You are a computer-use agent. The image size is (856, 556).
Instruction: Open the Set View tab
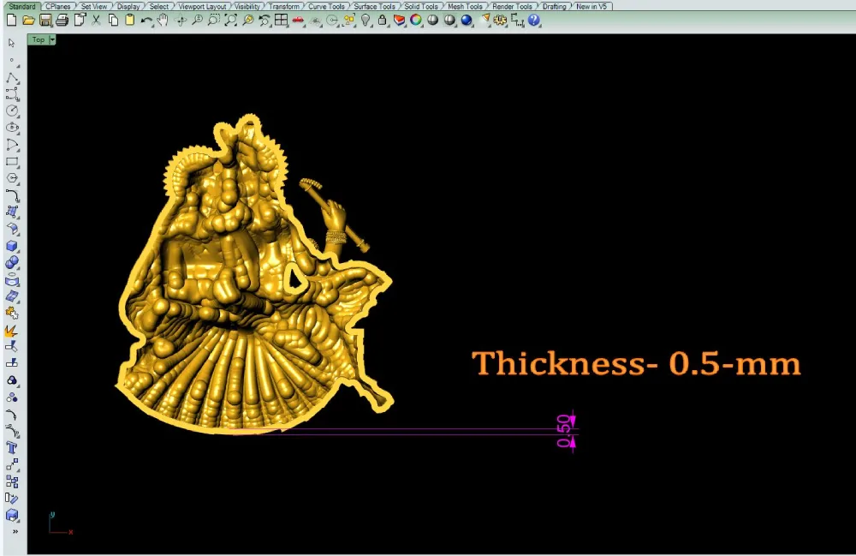pyautogui.click(x=94, y=6)
